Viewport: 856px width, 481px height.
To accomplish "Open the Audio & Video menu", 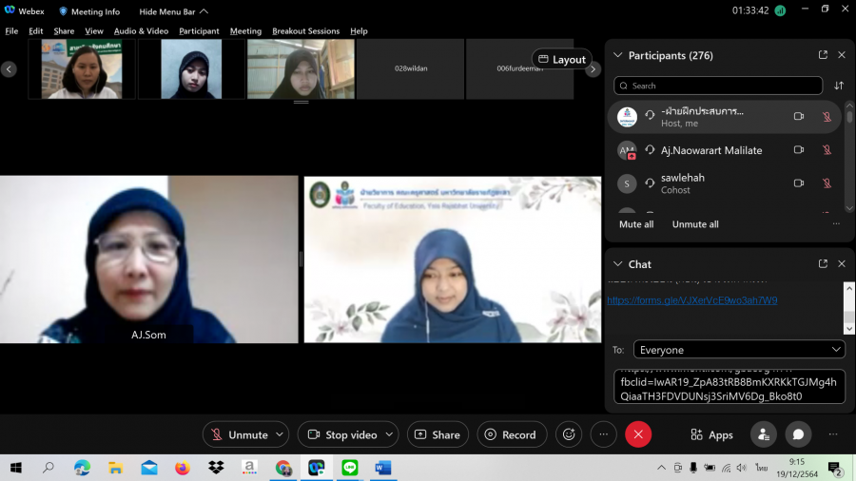I will click(x=141, y=31).
